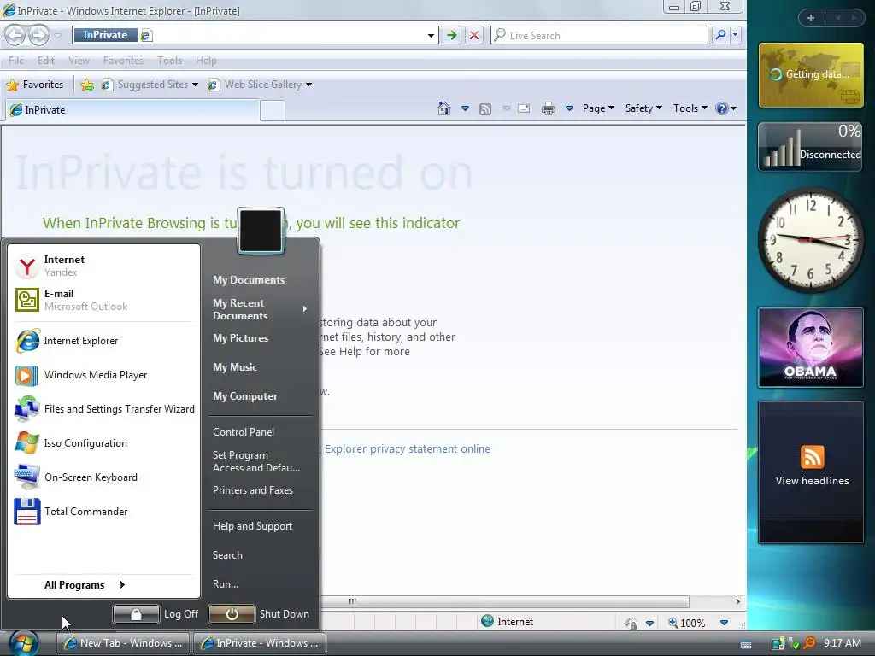Switch to New Tab taskbar window
This screenshot has width=875, height=656.
point(123,643)
